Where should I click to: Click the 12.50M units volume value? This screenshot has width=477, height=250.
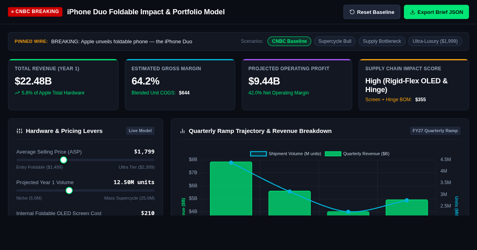[x=134, y=182]
